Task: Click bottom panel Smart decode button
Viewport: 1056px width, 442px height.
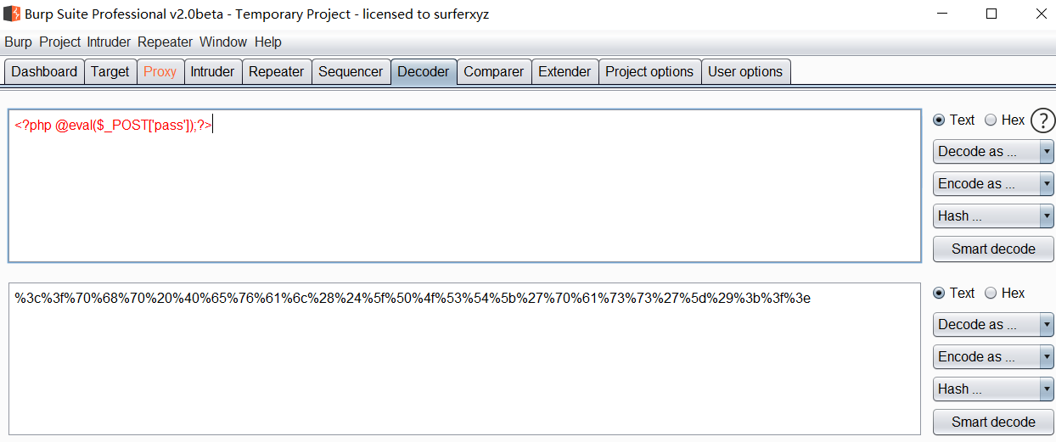Action: (x=993, y=422)
